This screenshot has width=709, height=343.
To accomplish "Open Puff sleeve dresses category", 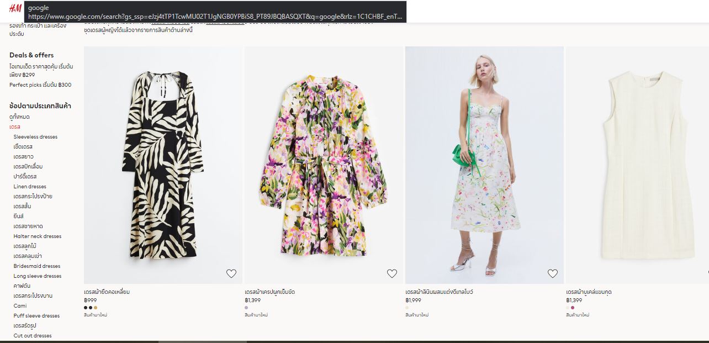I will [36, 316].
